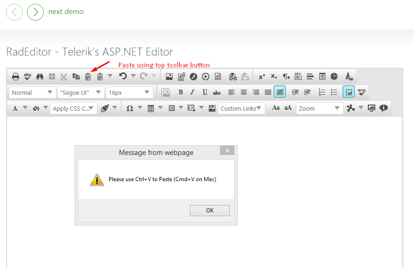Center align text
414x268 pixels.
[x=244, y=92]
